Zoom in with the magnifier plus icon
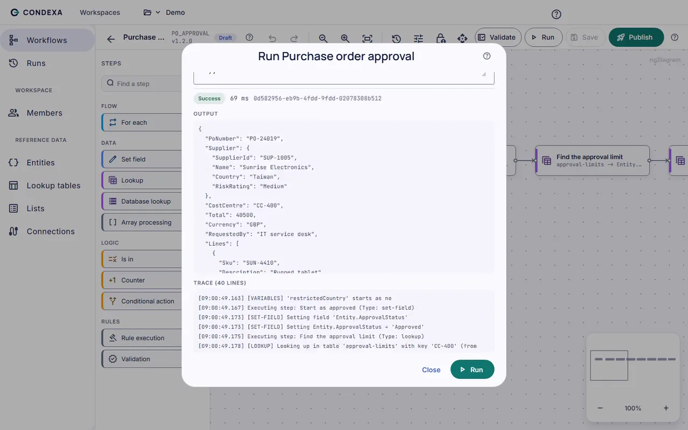The image size is (688, 430). [345, 38]
